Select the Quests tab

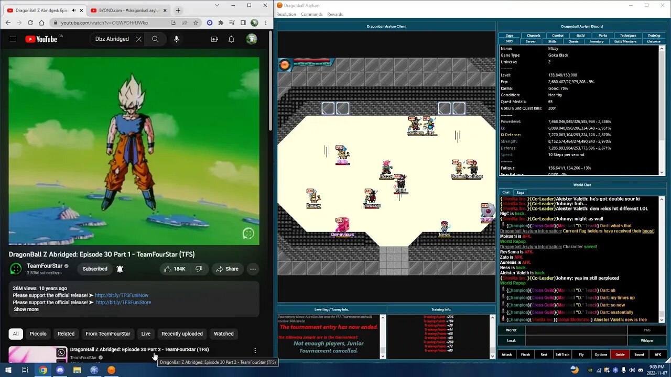pos(573,41)
